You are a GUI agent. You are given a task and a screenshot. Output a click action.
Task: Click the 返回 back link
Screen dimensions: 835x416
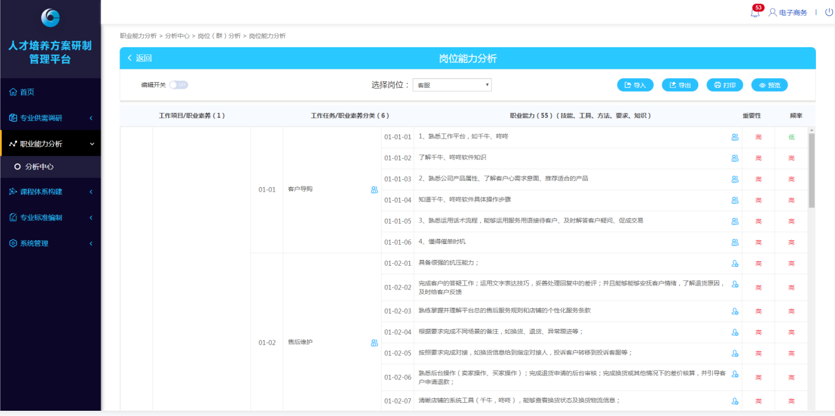[140, 58]
